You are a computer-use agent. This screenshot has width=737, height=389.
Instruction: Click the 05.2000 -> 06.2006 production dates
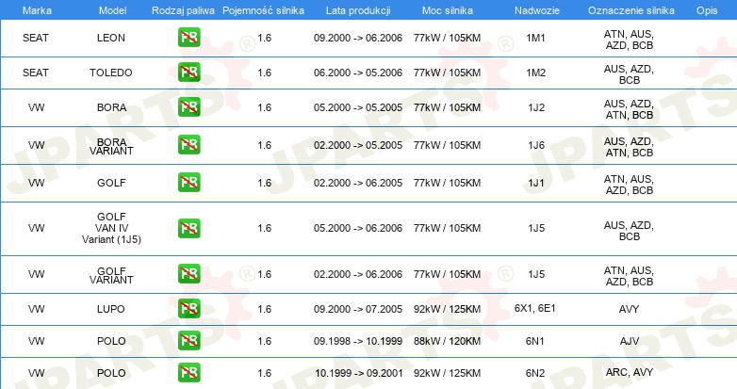click(358, 228)
